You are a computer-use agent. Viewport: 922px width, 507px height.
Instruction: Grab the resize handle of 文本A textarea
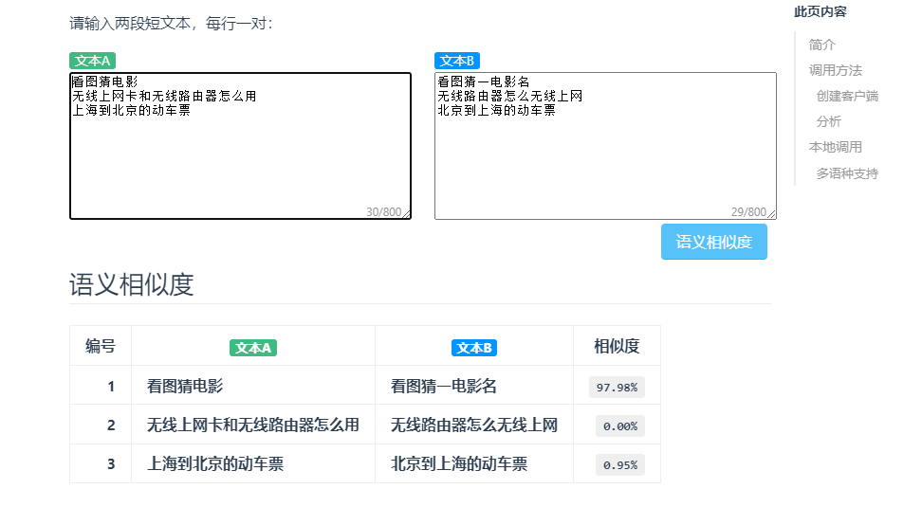[x=406, y=214]
